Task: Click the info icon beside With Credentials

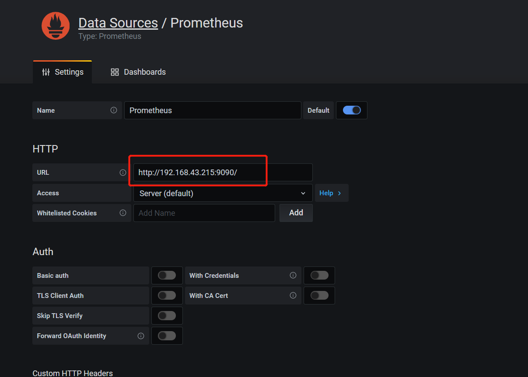Action: (293, 275)
